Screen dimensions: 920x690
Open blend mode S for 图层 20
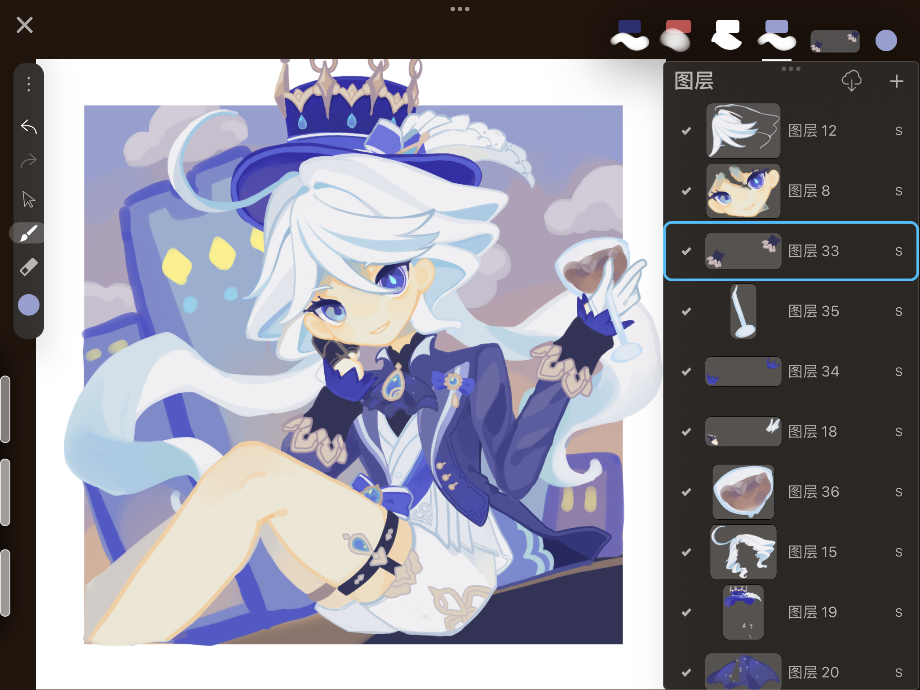click(898, 672)
